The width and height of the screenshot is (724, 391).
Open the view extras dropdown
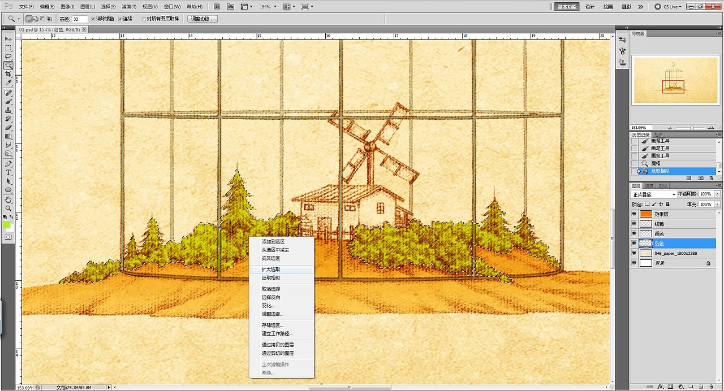(x=247, y=7)
